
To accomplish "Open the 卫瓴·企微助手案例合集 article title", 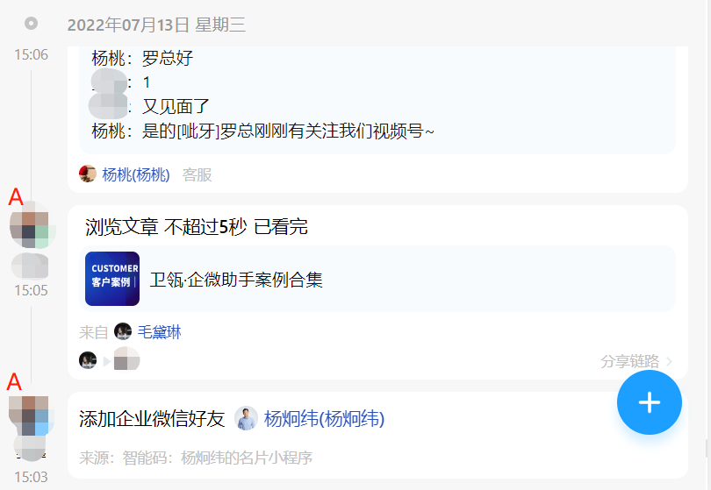I will (x=236, y=280).
